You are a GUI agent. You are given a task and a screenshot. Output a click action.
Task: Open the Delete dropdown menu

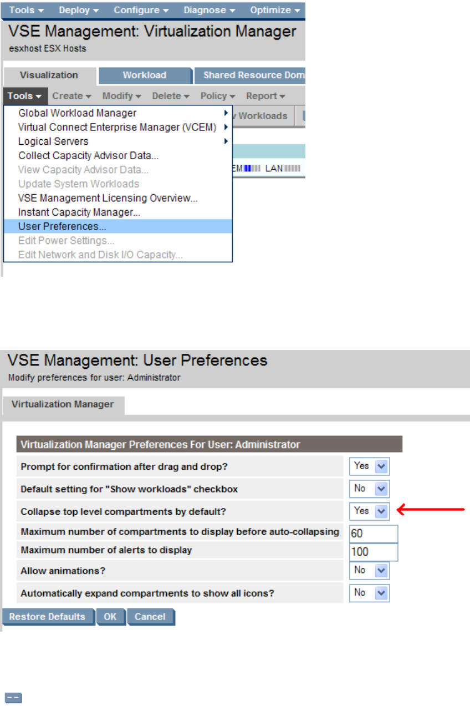pyautogui.click(x=171, y=96)
